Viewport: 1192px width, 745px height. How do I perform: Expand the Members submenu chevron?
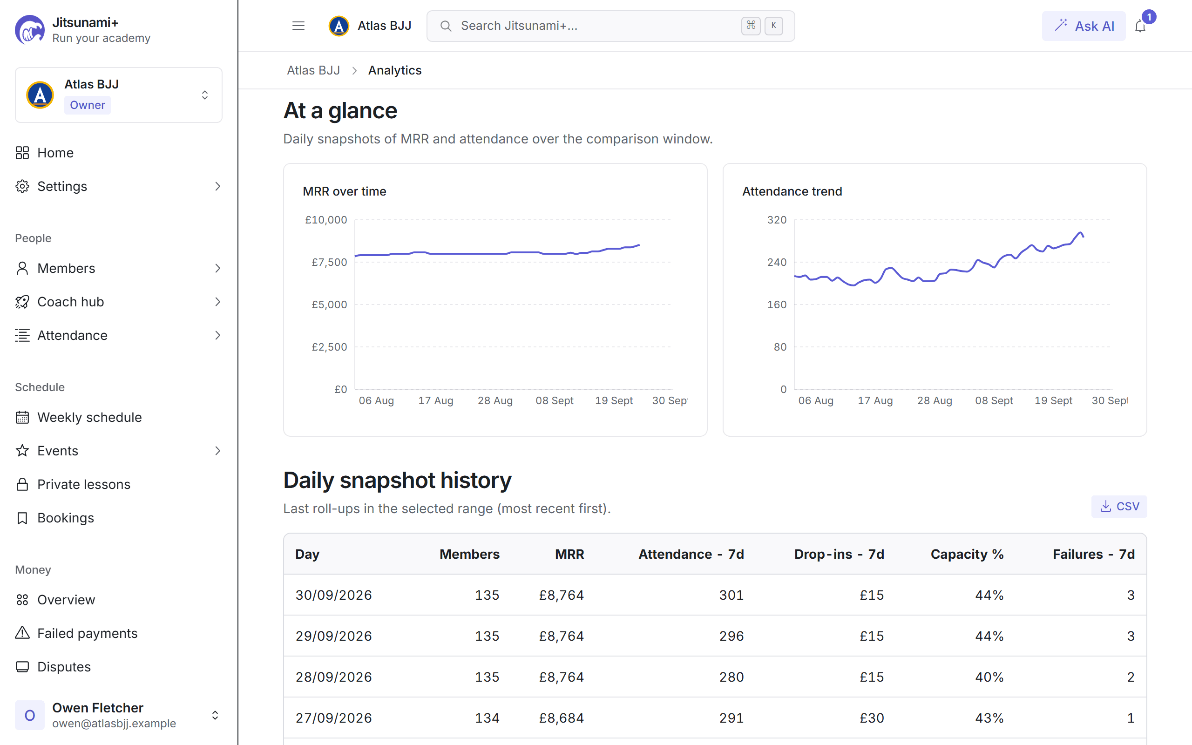tap(218, 268)
